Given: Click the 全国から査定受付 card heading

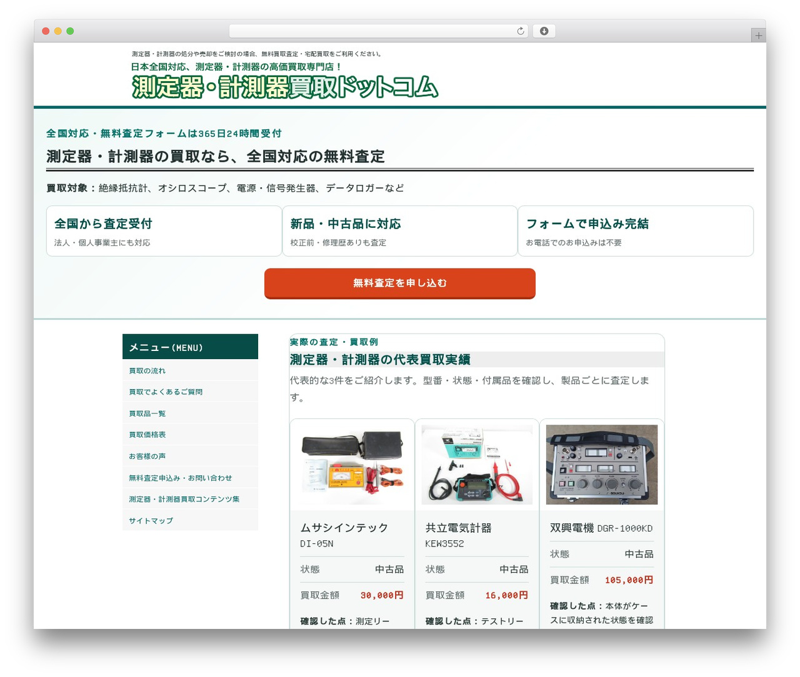Looking at the screenshot, I should (103, 224).
